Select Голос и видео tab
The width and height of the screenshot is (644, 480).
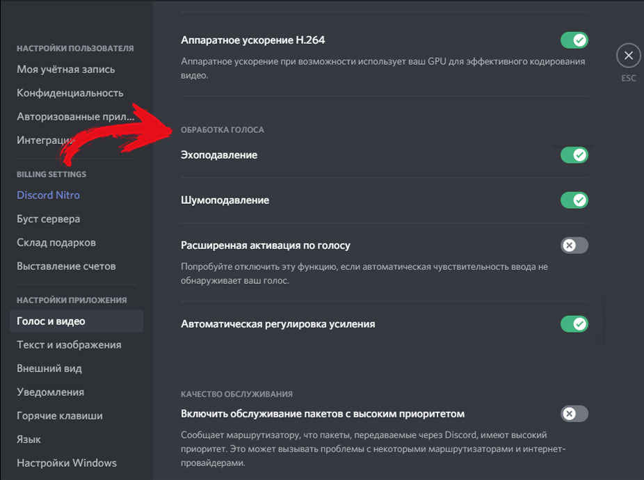(x=77, y=321)
